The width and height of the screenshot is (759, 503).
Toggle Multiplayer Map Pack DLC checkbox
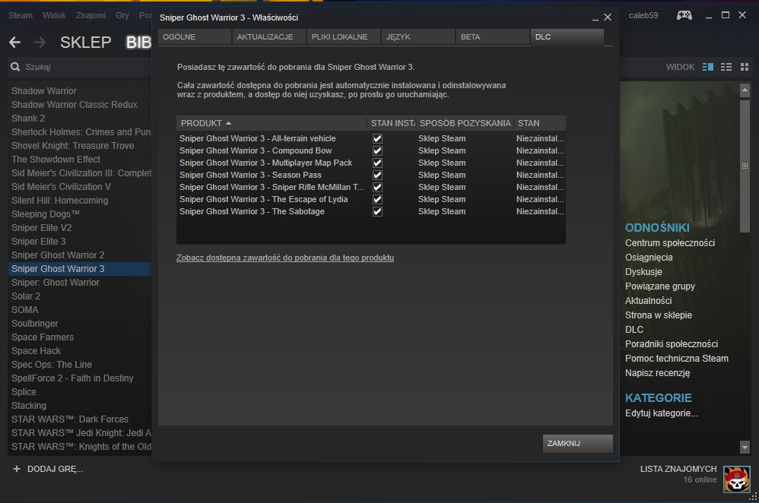(377, 163)
